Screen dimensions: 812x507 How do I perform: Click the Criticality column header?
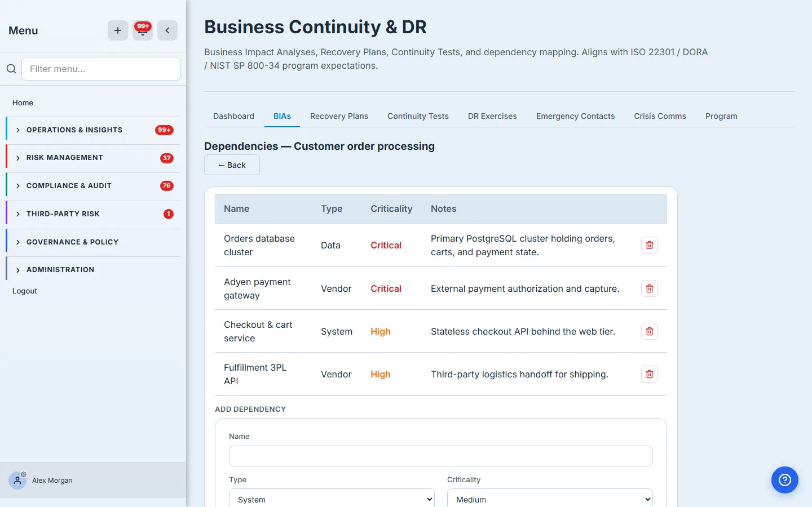pyautogui.click(x=391, y=208)
